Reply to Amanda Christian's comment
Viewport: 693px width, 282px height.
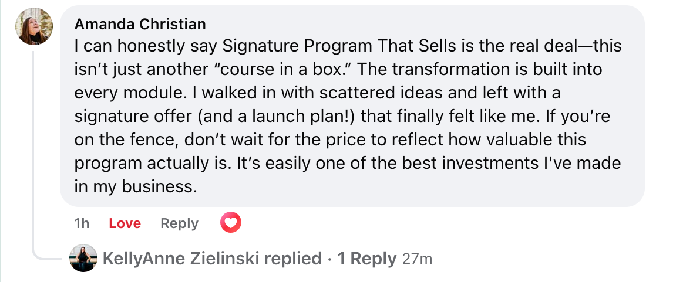[179, 223]
